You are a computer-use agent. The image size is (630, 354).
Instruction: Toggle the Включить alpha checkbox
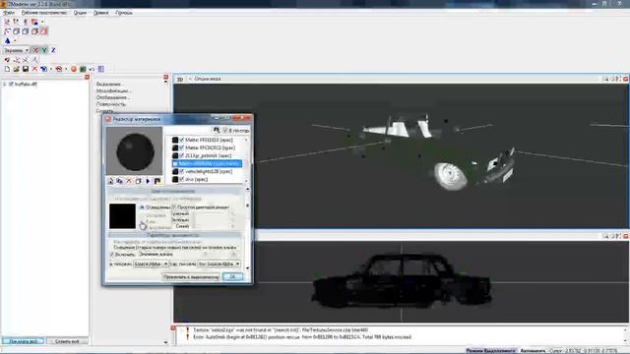tap(112, 255)
